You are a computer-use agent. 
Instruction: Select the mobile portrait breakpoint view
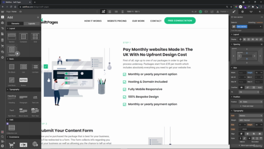click(123, 12)
